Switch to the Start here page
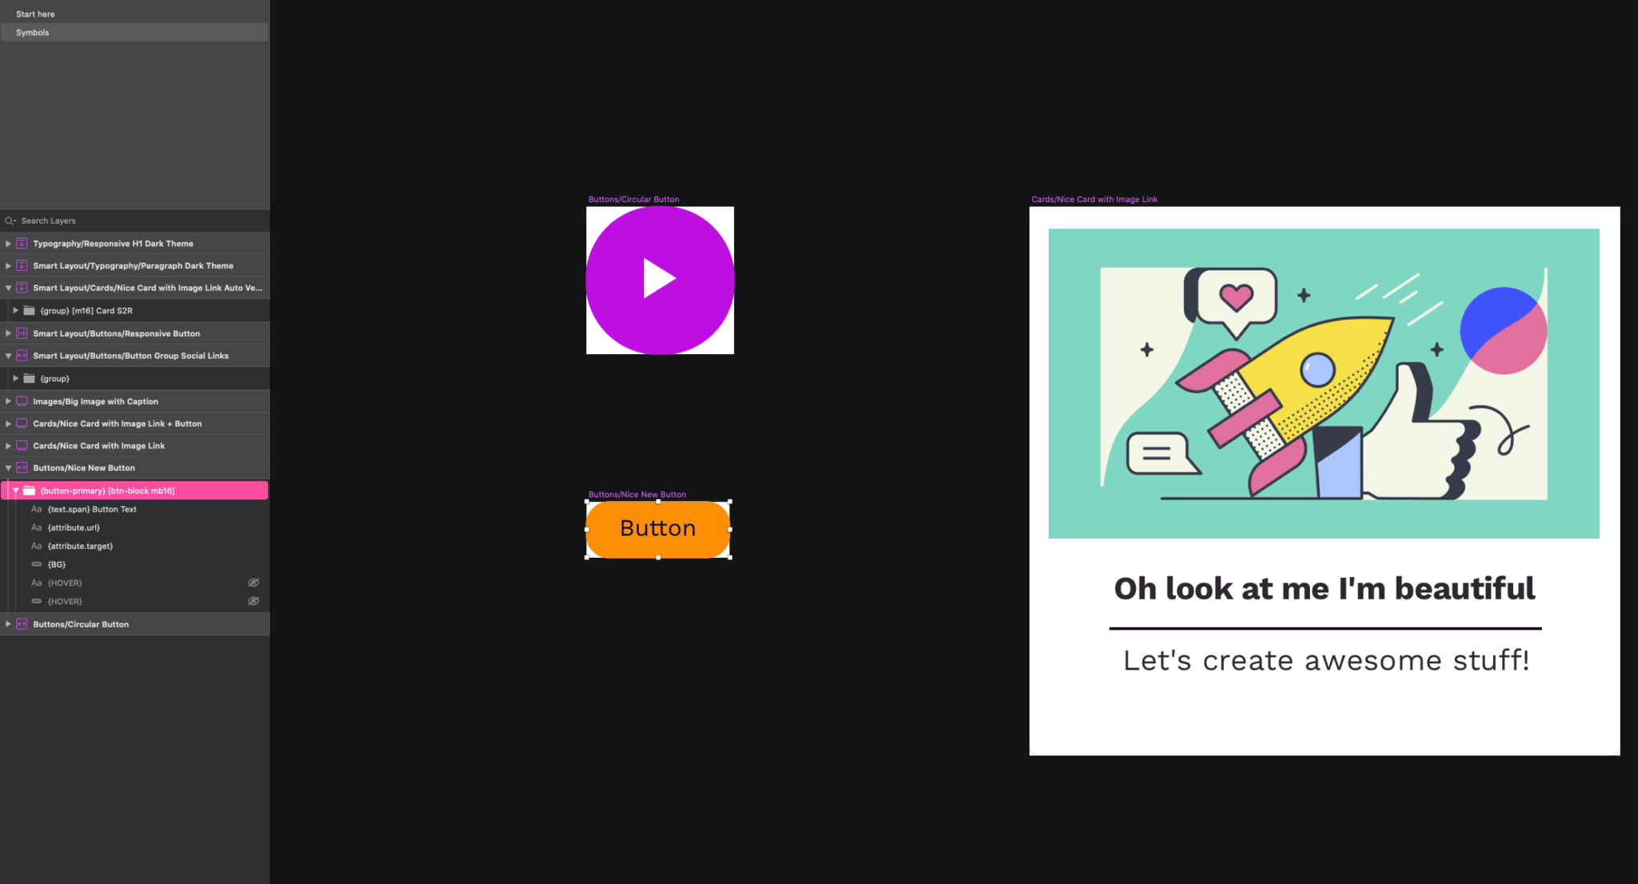 point(34,14)
